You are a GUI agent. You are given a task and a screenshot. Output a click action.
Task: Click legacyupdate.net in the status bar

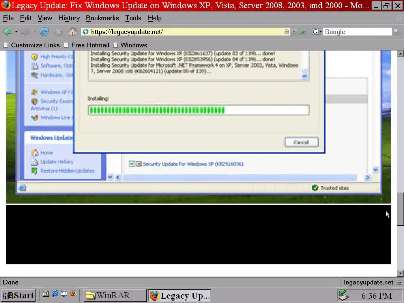click(368, 282)
